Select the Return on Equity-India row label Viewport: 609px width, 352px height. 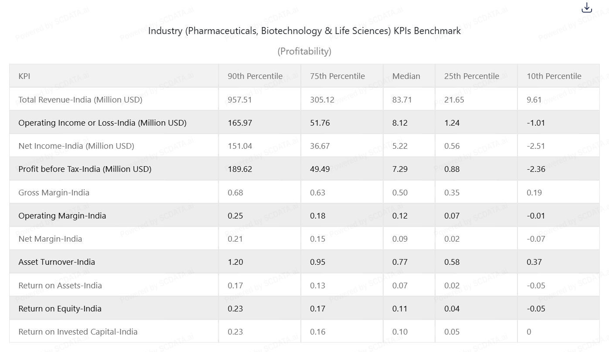(x=60, y=309)
